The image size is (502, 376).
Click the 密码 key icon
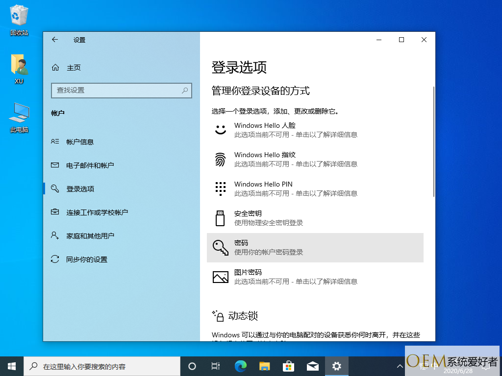click(221, 247)
